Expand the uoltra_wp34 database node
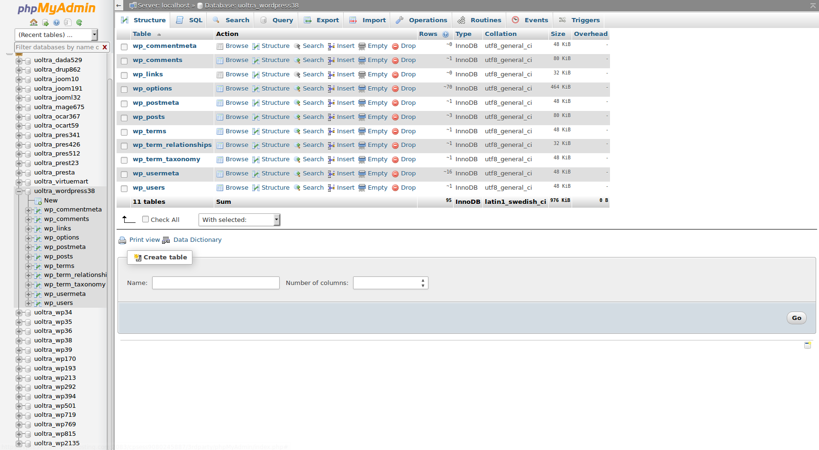 19,312
